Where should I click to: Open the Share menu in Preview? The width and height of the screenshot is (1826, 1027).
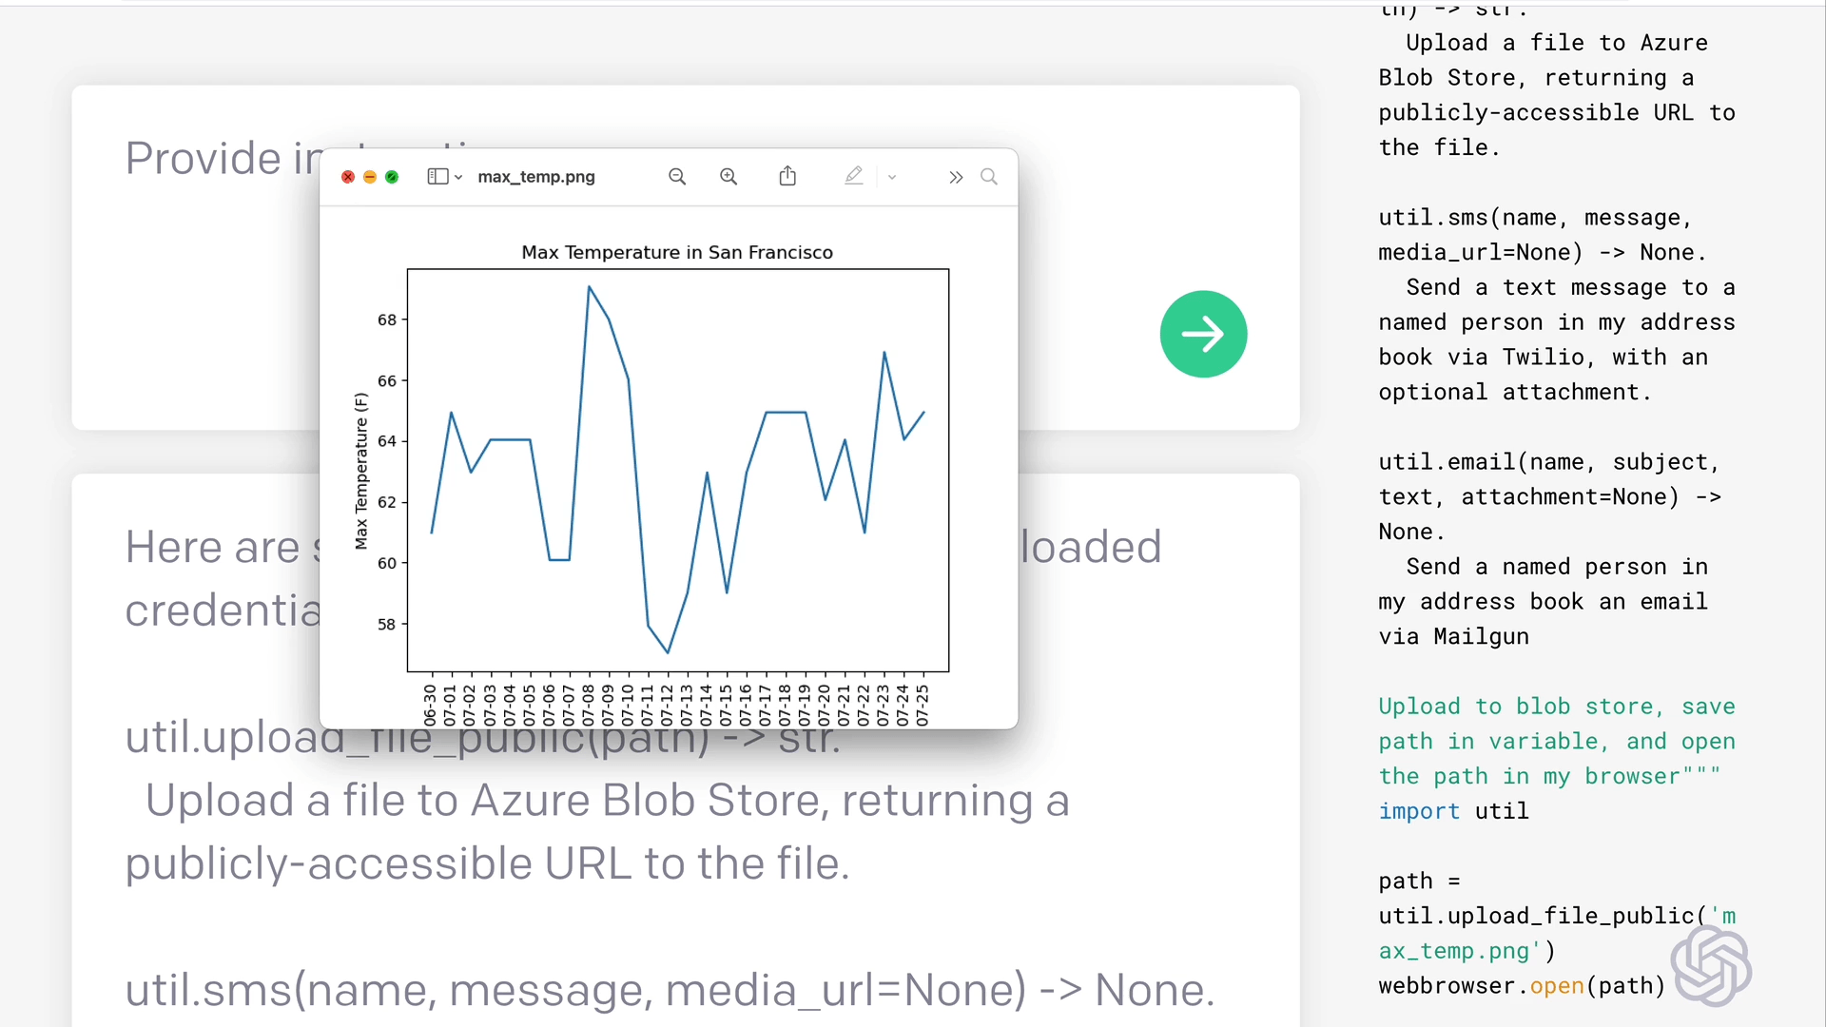pyautogui.click(x=787, y=176)
